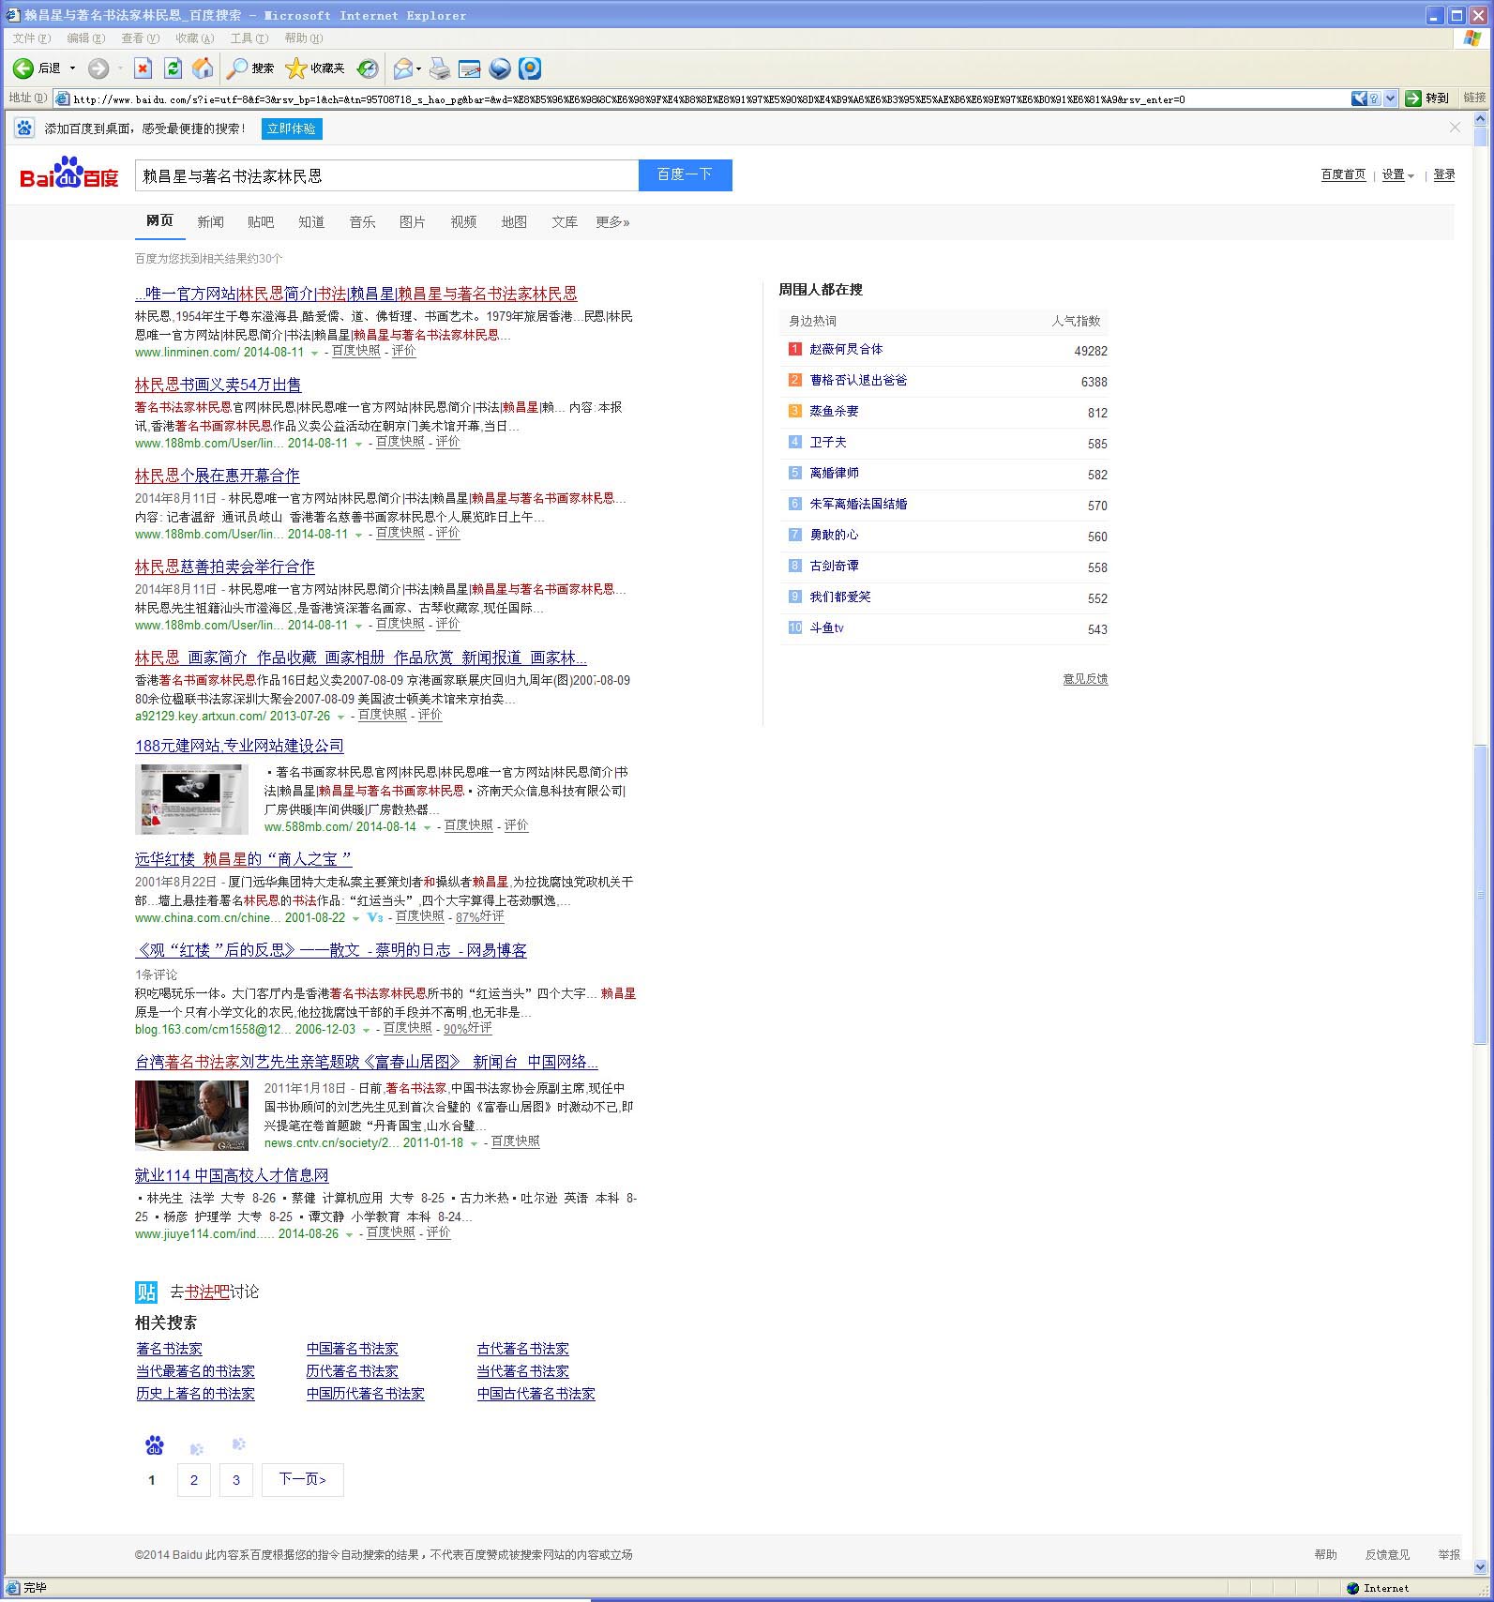Screen dimensions: 1494x1602
Task: Open the 编辑(E) menu
Action: [x=86, y=38]
